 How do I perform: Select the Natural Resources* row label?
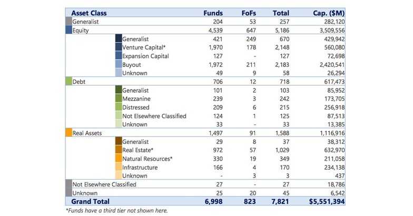[x=147, y=159]
